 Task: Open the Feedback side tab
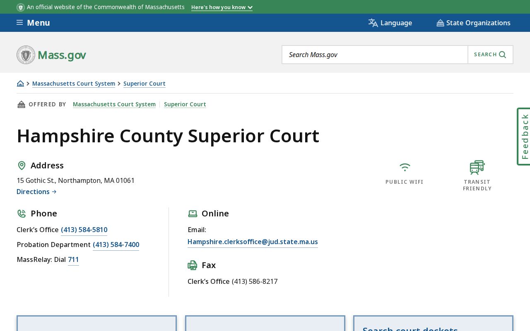coord(524,137)
